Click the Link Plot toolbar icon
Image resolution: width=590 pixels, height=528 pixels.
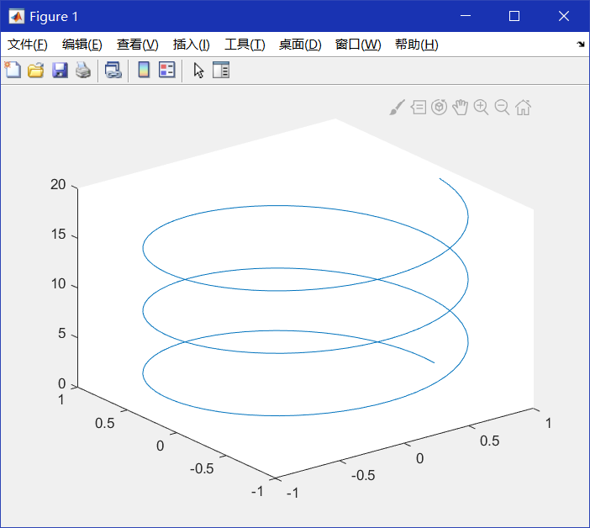pos(113,71)
